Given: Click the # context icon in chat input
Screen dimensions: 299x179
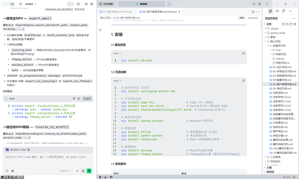Looking at the screenshot, I should [x=12, y=171].
